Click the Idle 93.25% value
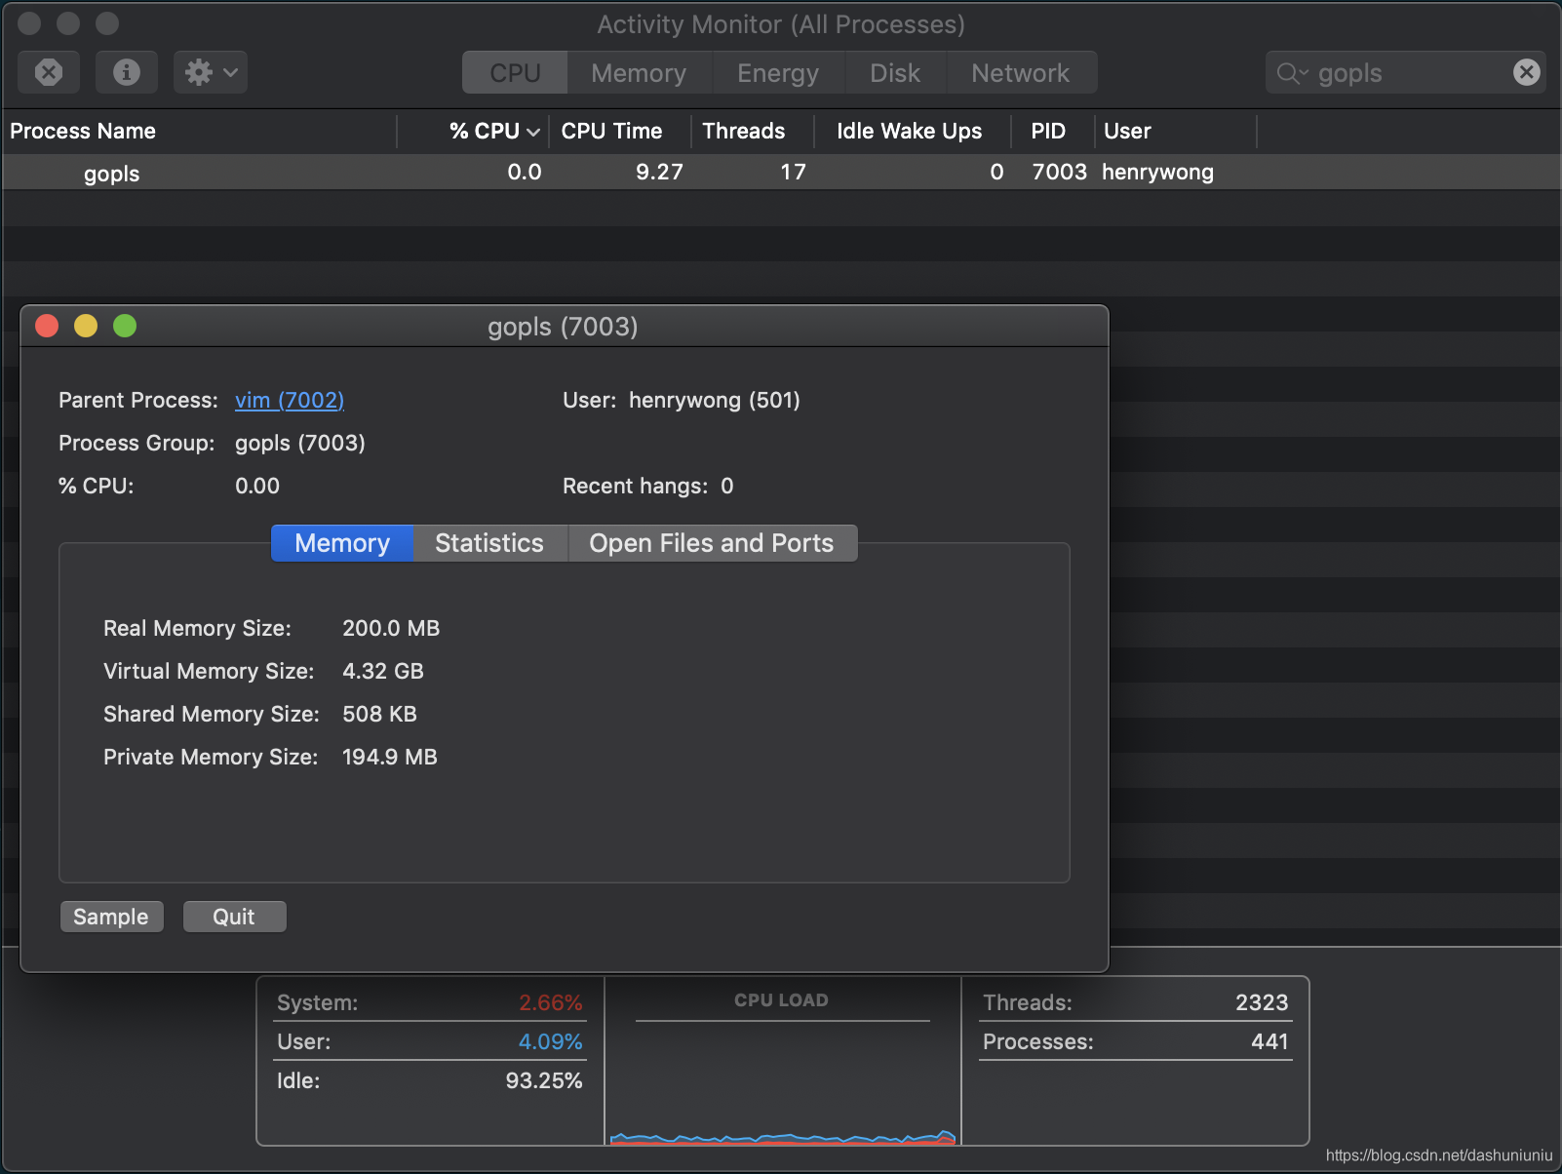 coord(544,1080)
